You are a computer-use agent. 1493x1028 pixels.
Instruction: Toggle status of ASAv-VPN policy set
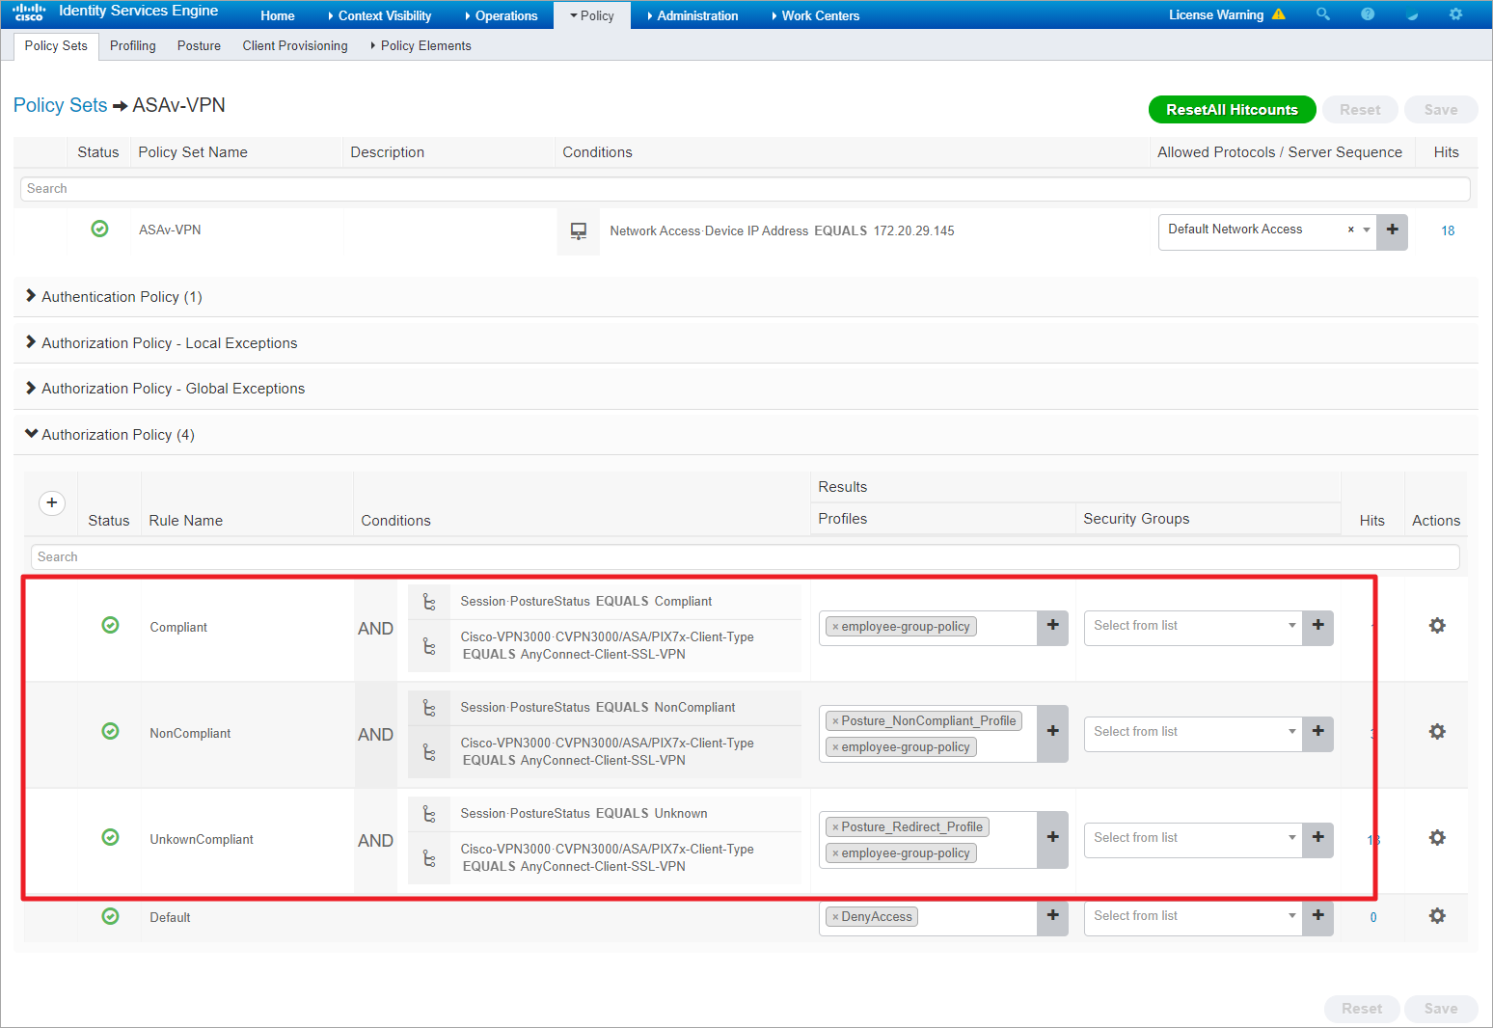click(99, 229)
